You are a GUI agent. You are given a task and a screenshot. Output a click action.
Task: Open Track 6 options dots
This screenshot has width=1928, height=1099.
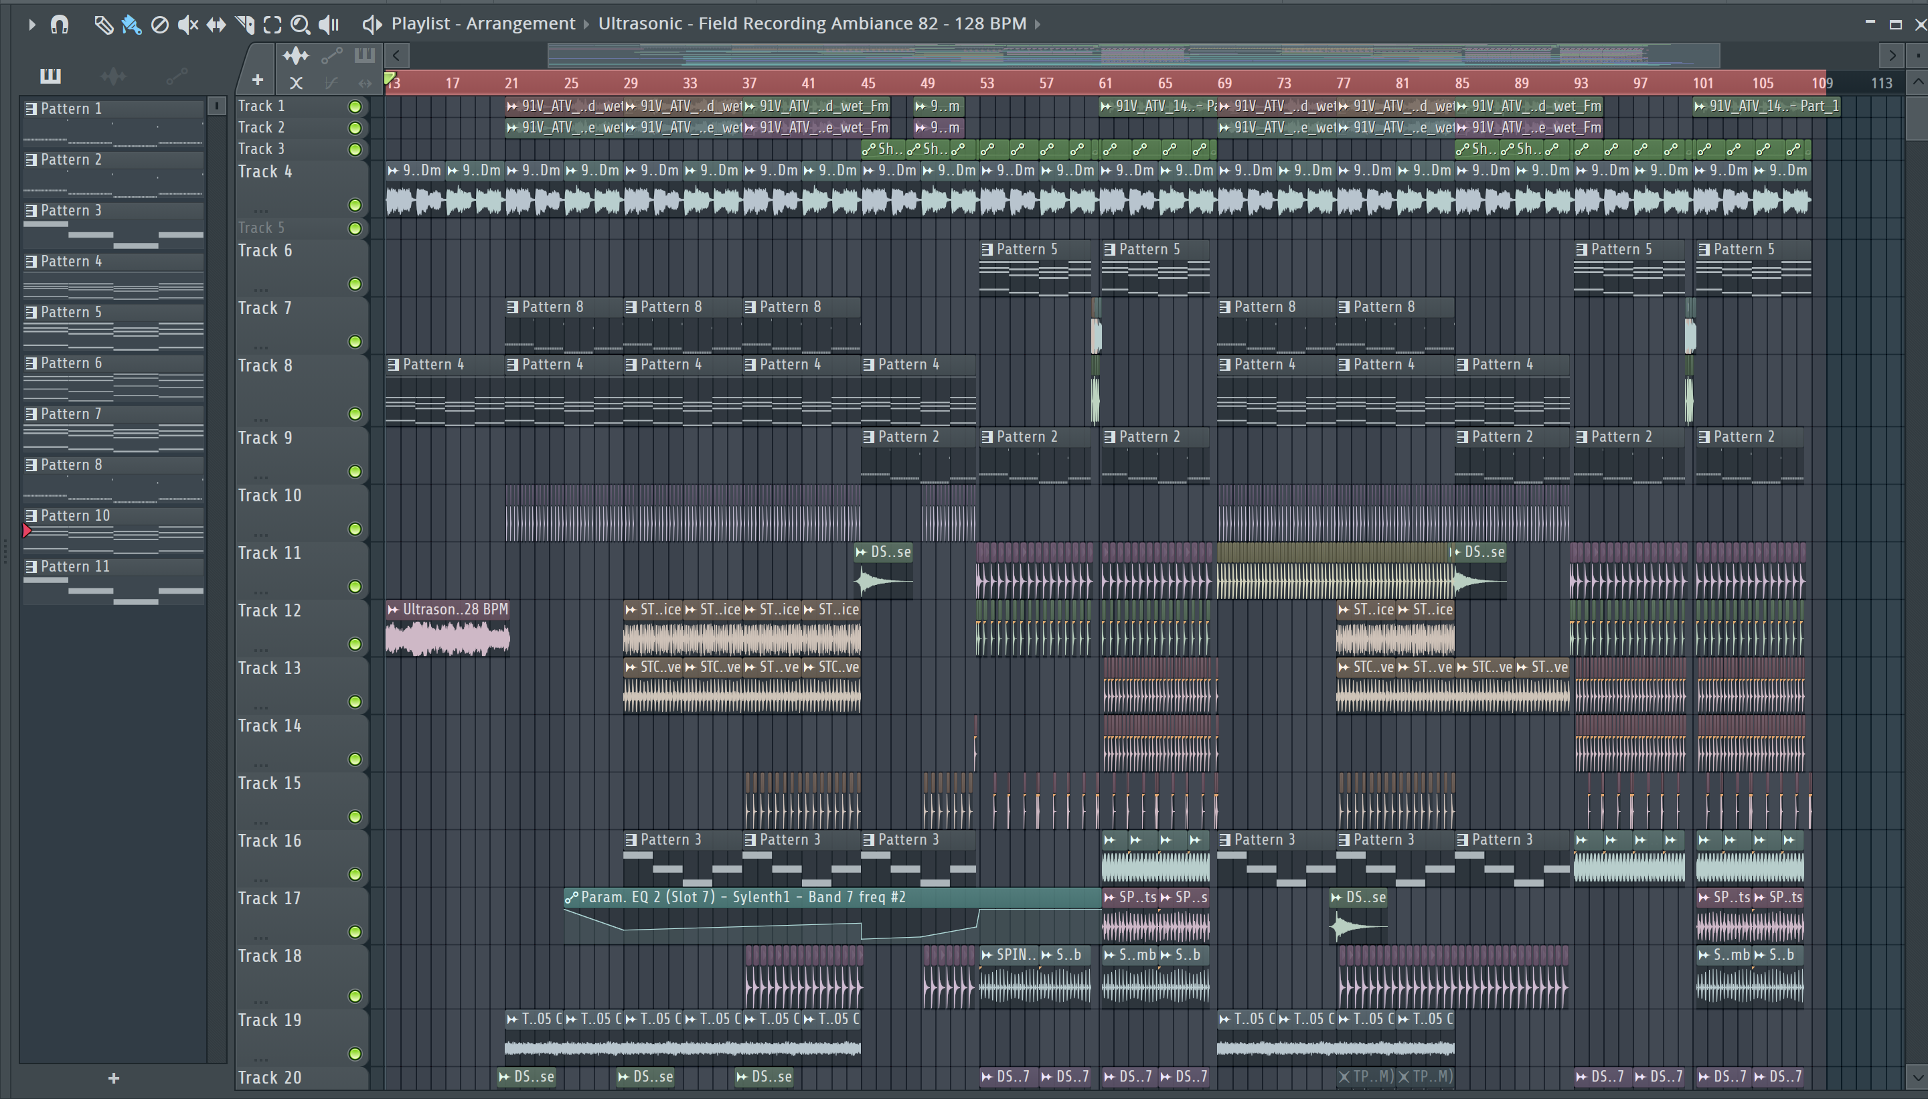[261, 289]
